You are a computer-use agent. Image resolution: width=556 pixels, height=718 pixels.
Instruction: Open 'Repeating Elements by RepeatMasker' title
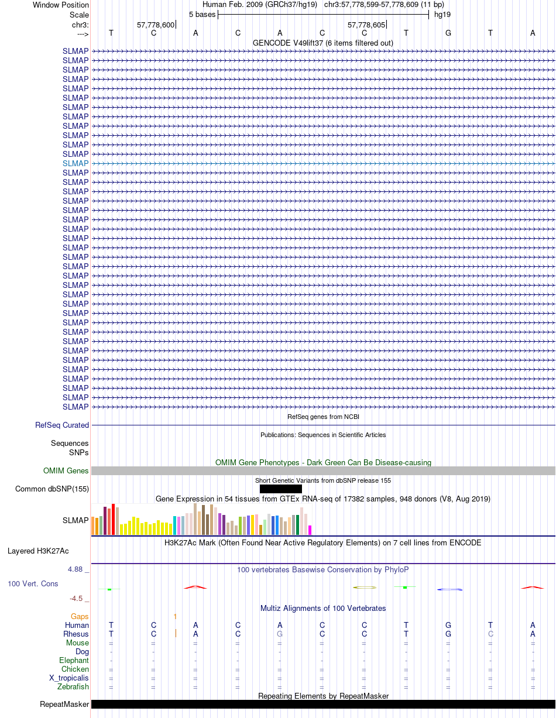pyautogui.click(x=323, y=696)
